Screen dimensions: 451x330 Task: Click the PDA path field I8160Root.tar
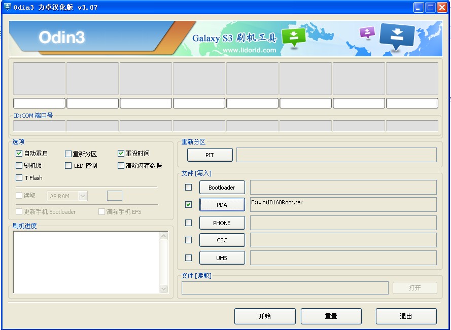tap(343, 204)
